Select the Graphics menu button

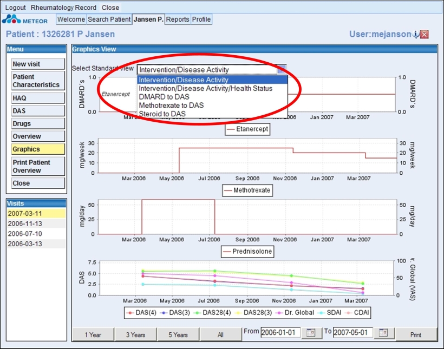click(x=38, y=149)
